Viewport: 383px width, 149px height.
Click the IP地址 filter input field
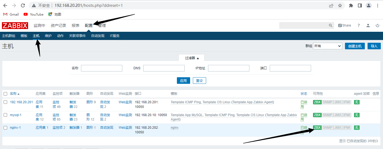[228, 68]
